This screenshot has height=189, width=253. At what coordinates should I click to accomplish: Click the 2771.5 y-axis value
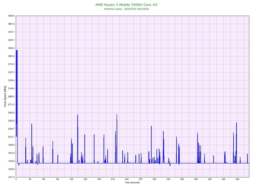11,105
